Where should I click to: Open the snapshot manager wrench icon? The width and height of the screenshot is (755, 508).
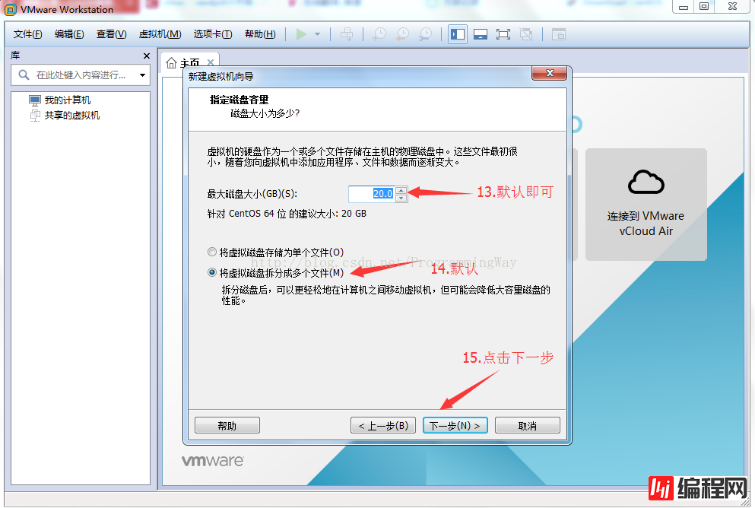(425, 34)
